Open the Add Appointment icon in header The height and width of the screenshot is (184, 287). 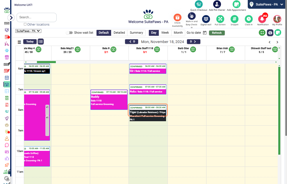[236, 4]
